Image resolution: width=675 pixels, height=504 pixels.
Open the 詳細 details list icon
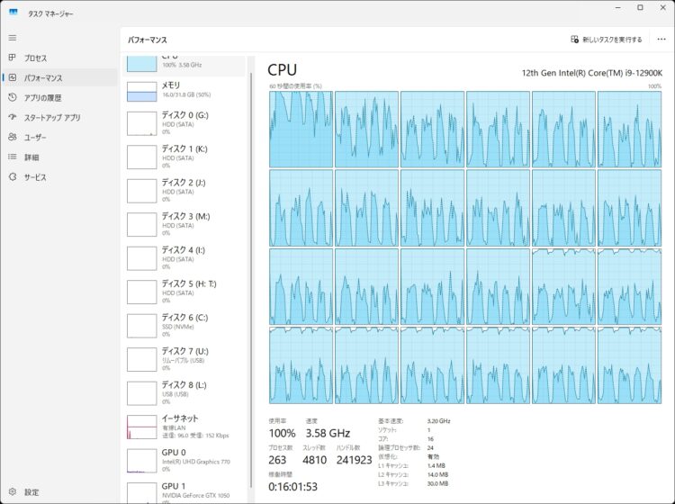coord(13,157)
